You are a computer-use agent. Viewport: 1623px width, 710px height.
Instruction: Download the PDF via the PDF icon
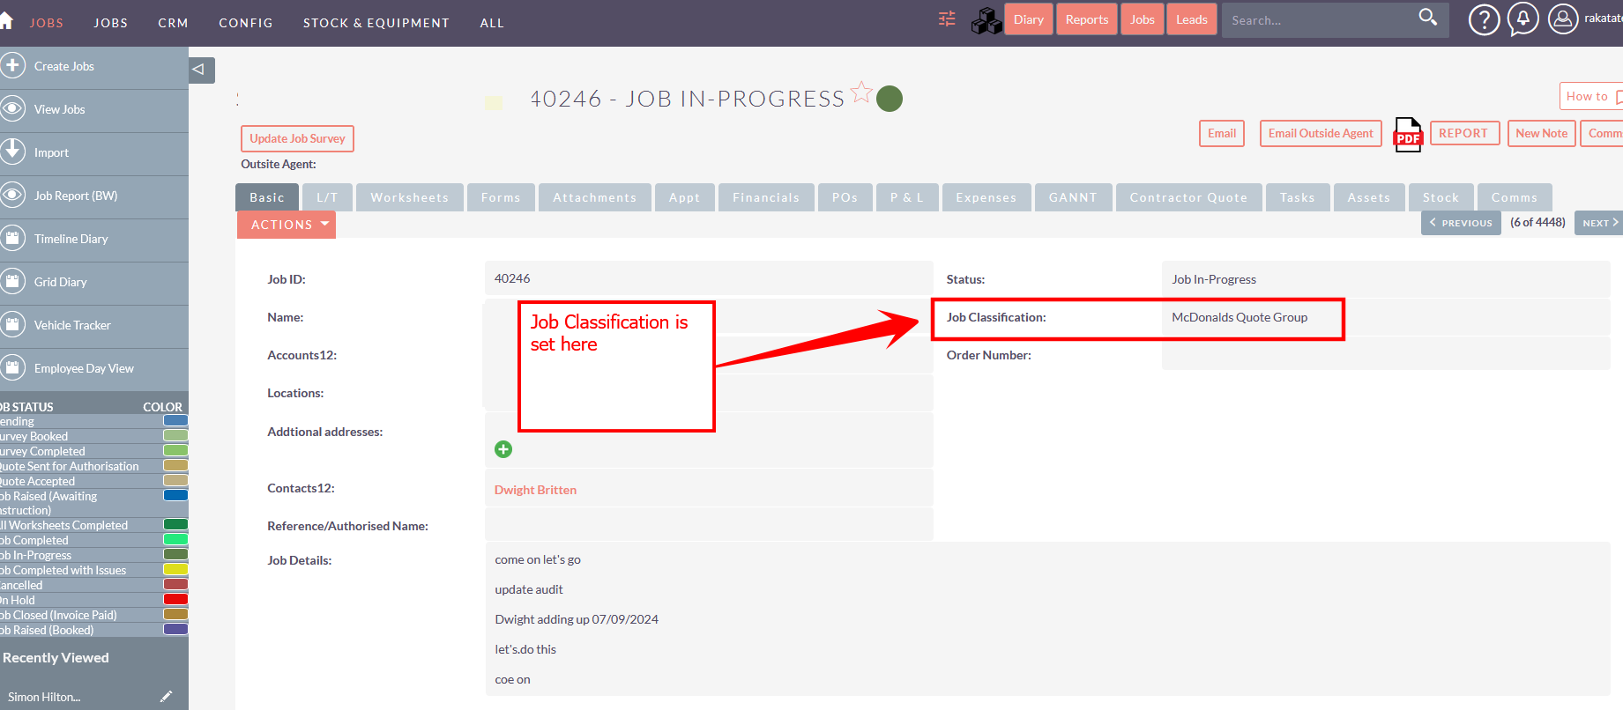(1408, 134)
